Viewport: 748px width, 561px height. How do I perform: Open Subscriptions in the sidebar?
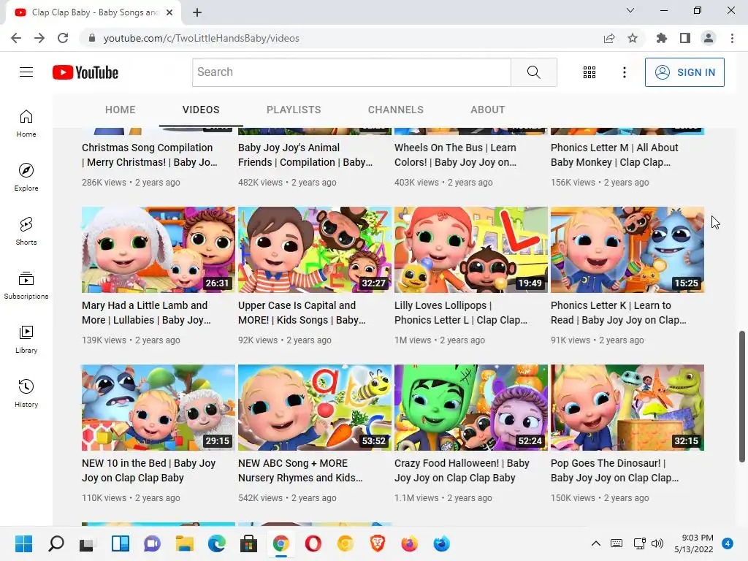click(26, 285)
